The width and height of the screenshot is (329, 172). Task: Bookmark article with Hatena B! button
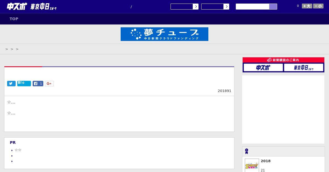coord(24,83)
